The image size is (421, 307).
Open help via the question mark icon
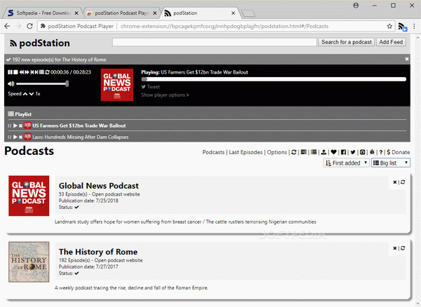pyautogui.click(x=381, y=152)
